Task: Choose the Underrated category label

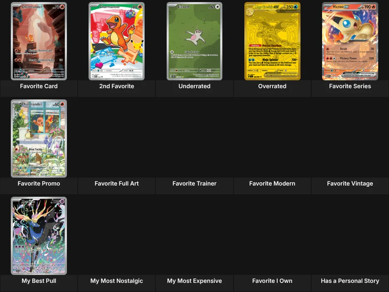Action: pyautogui.click(x=194, y=86)
